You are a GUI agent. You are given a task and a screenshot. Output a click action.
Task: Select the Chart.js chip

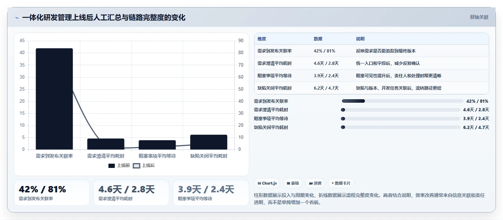pos(267,183)
